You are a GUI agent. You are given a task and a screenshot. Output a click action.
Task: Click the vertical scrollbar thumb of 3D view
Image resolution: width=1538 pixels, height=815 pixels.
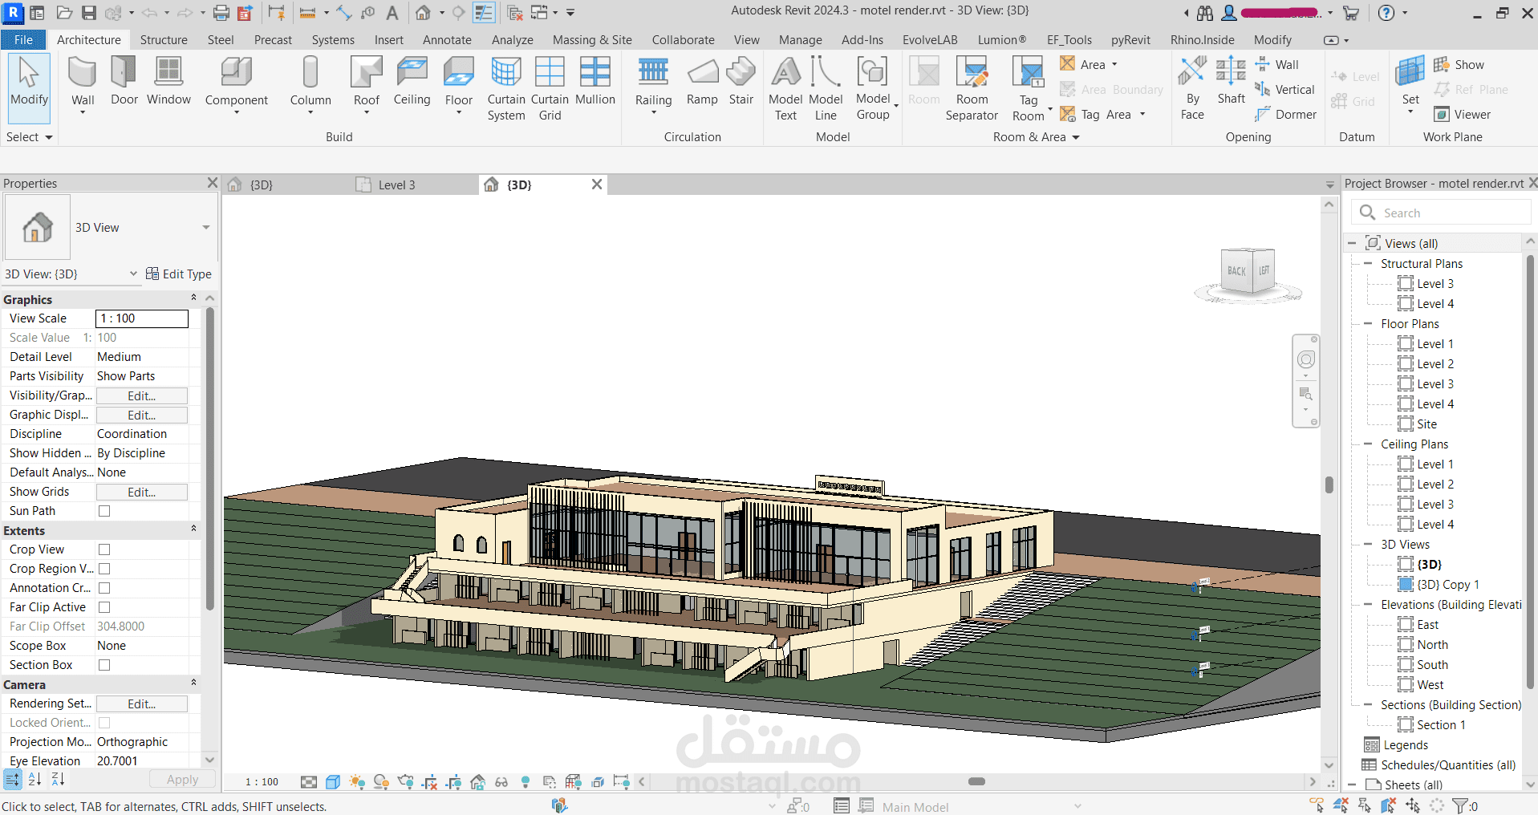[x=1329, y=485]
